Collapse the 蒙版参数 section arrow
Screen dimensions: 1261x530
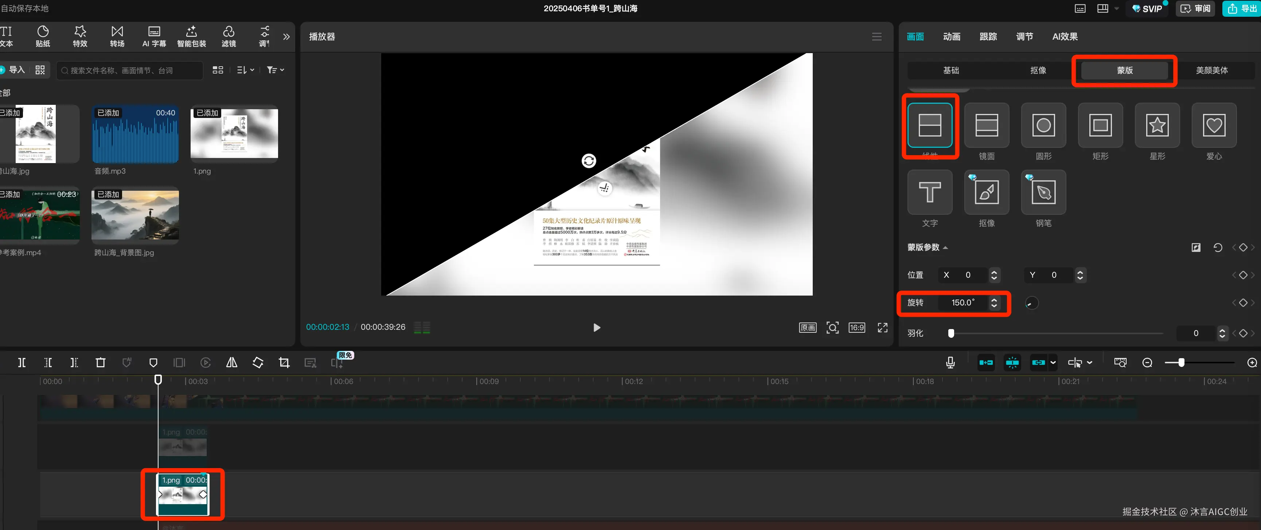point(945,248)
